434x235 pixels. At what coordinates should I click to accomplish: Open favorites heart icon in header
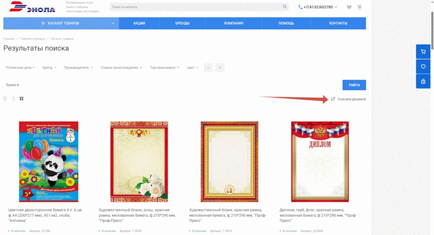(349, 7)
